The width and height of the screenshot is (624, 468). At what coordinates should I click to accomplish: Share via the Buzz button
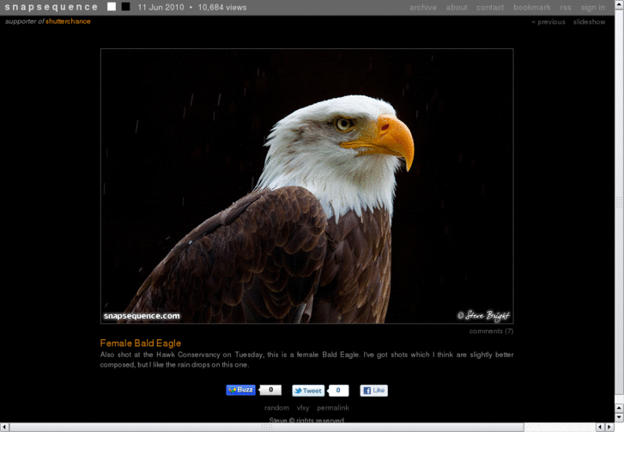241,390
